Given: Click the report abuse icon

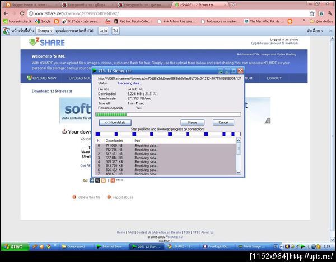Looking at the screenshot, I should pyautogui.click(x=109, y=197).
